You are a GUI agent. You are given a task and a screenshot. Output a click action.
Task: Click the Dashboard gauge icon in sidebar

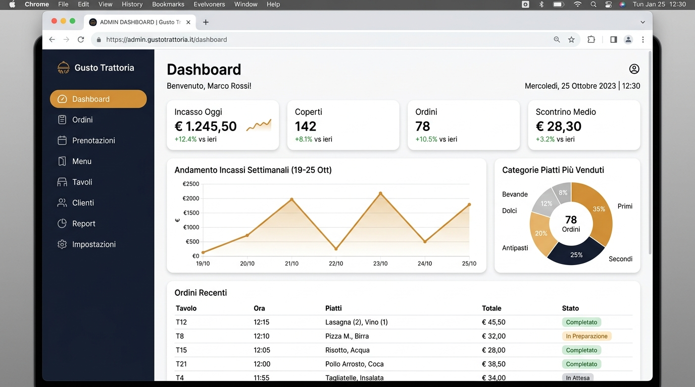pos(62,99)
